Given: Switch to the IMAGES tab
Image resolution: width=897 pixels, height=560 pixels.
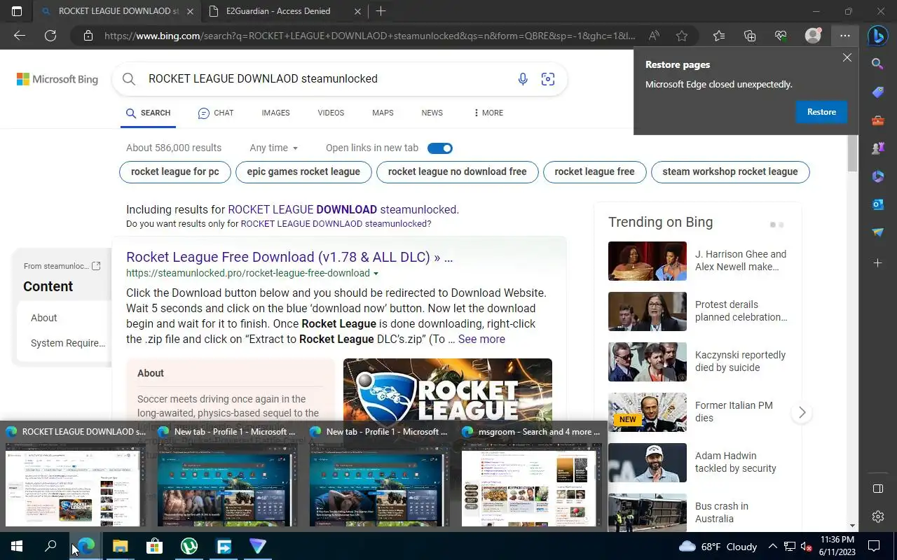Looking at the screenshot, I should (275, 113).
